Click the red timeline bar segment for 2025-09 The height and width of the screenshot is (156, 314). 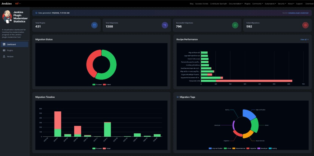(78, 130)
